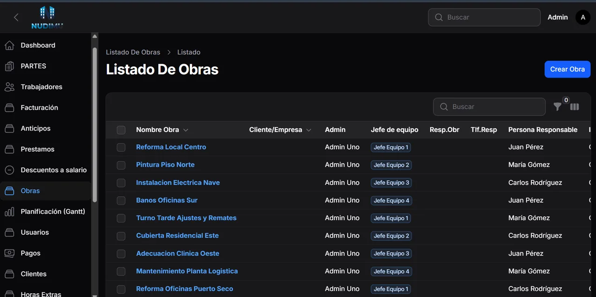Open the Usuarios menu item
This screenshot has width=596, height=297.
pyautogui.click(x=46, y=232)
